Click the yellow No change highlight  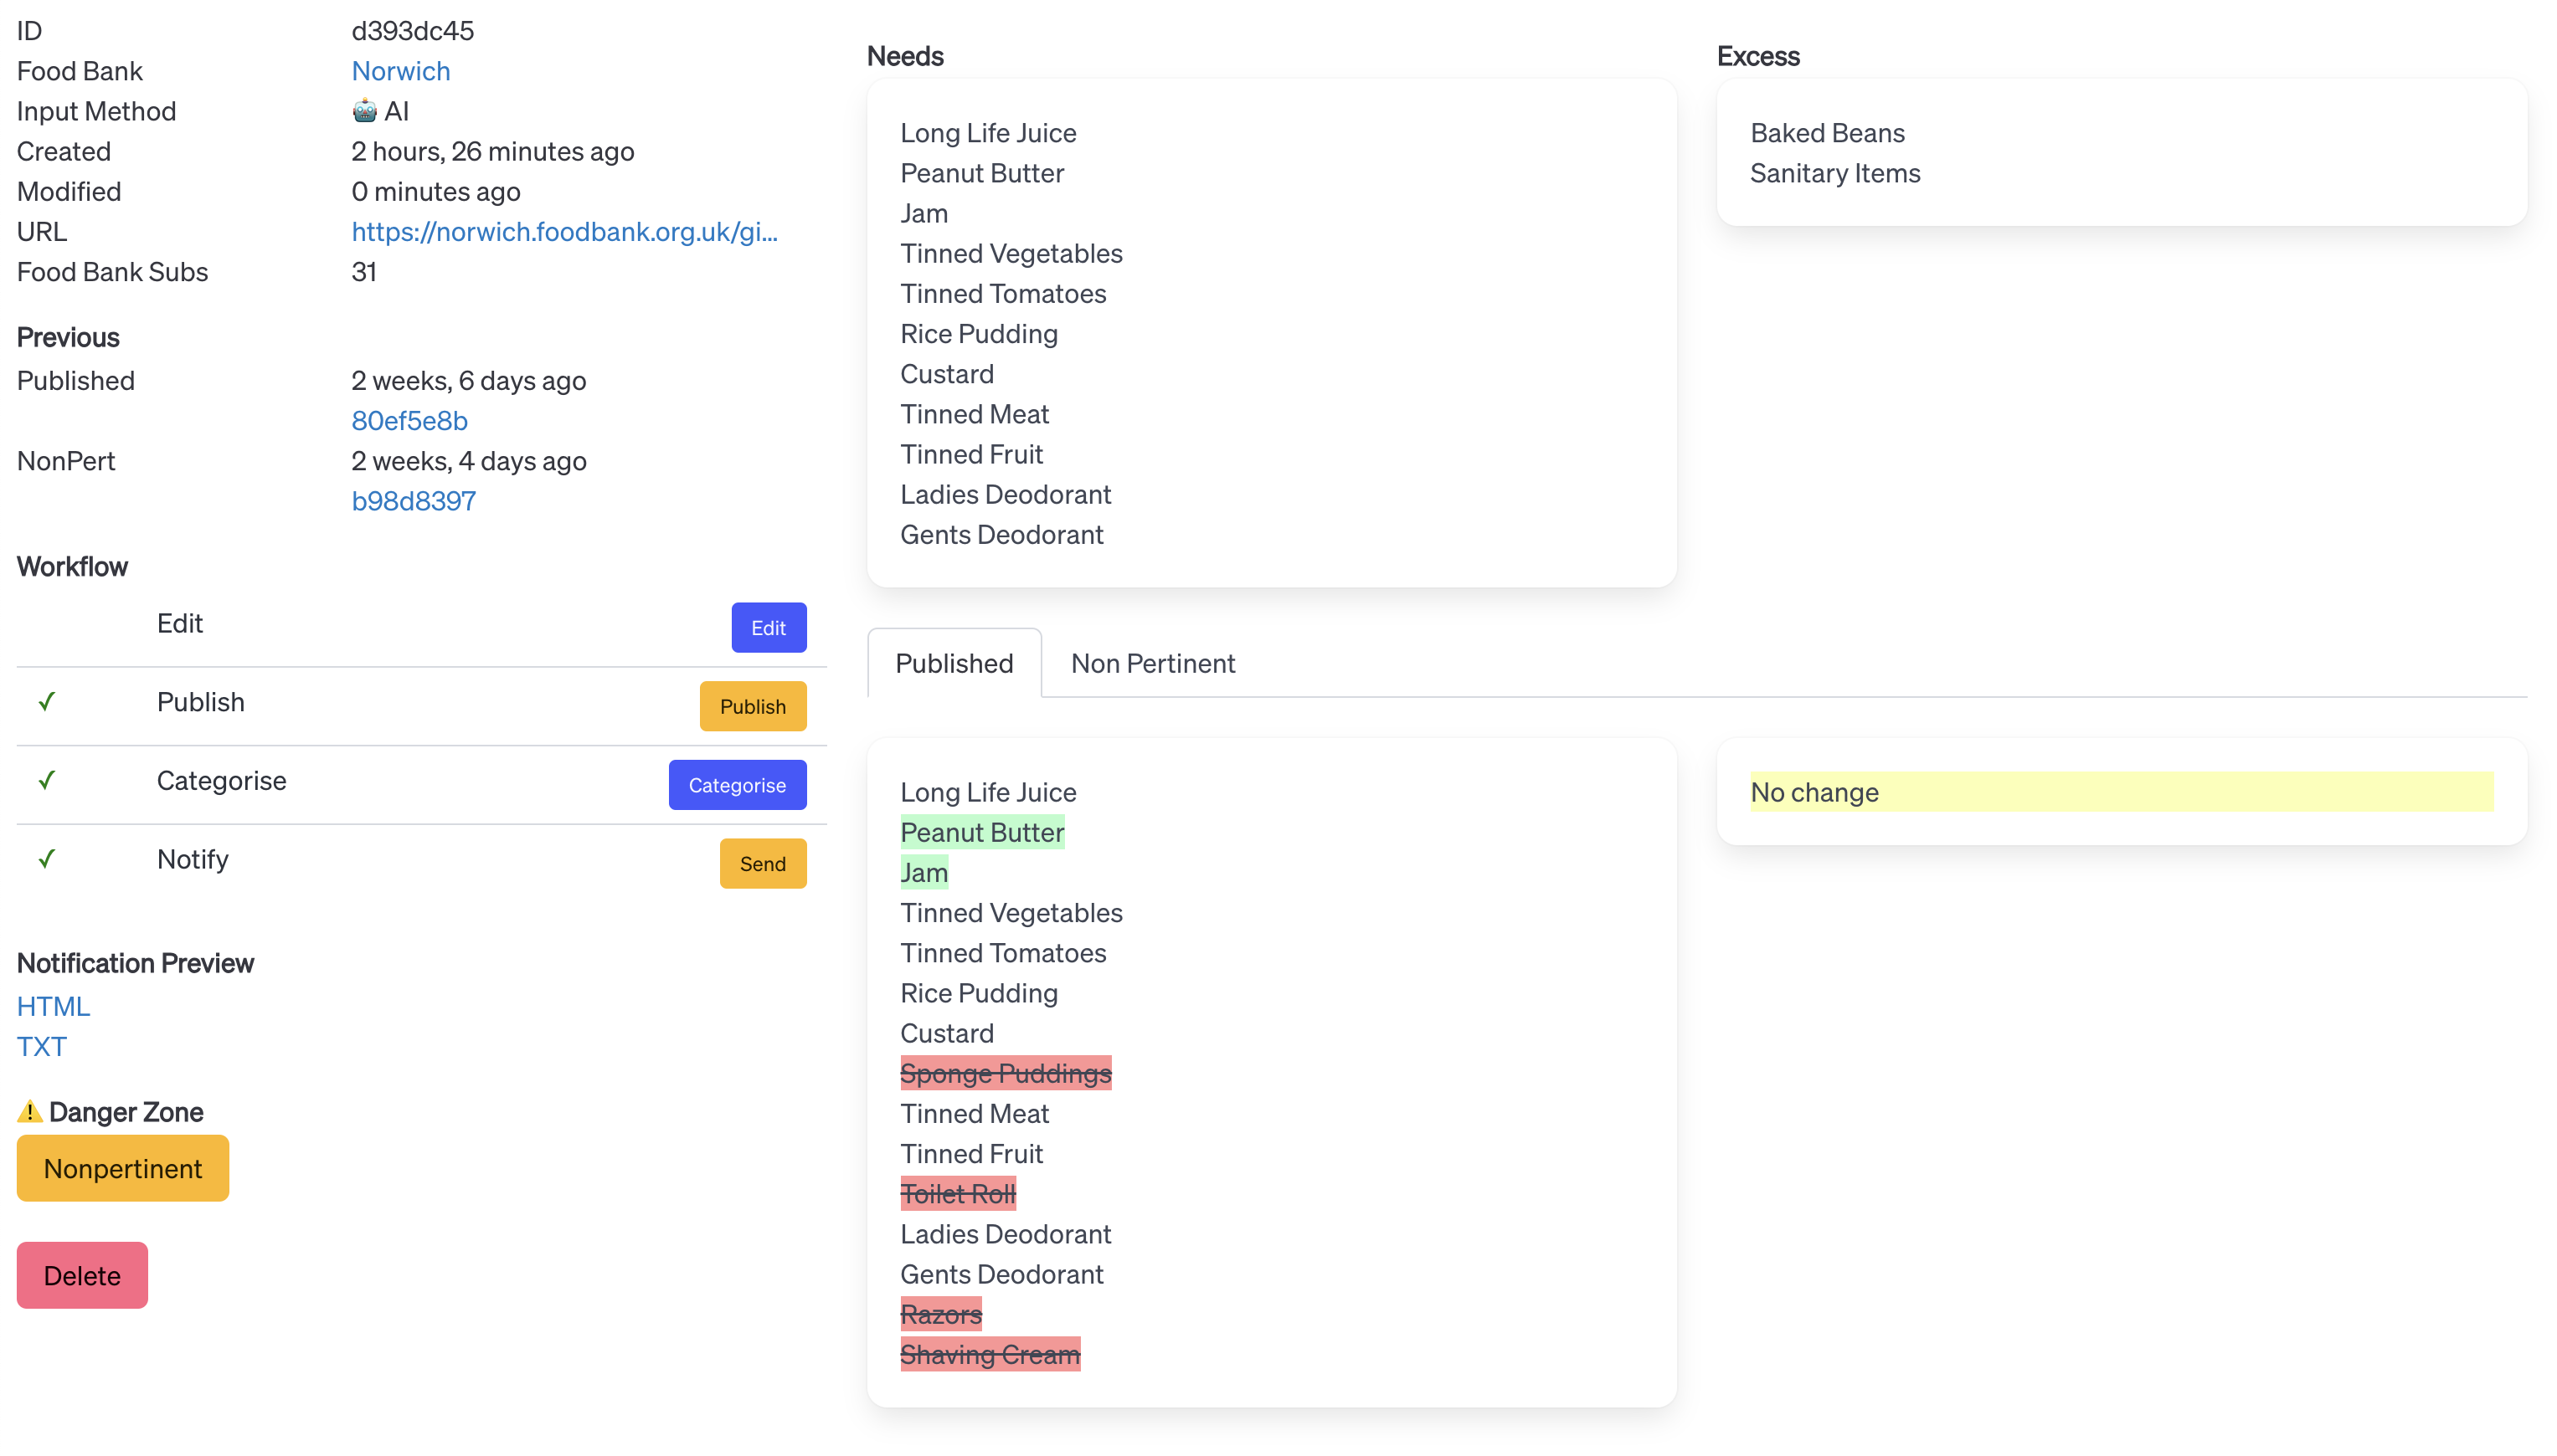coord(2120,792)
